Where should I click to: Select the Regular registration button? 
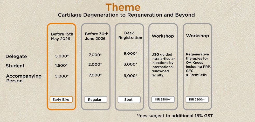point(95,99)
